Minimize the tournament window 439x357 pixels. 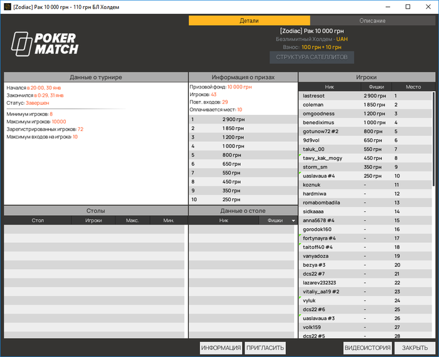pos(388,7)
